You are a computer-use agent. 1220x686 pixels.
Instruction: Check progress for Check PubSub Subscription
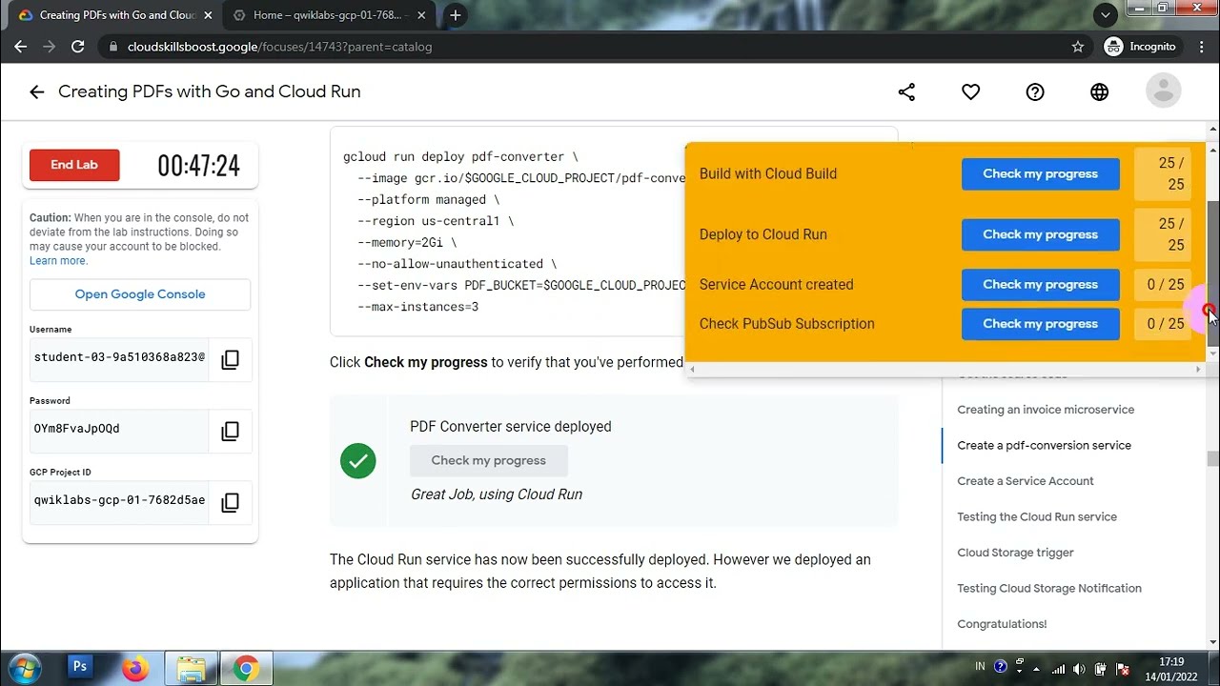(1040, 324)
